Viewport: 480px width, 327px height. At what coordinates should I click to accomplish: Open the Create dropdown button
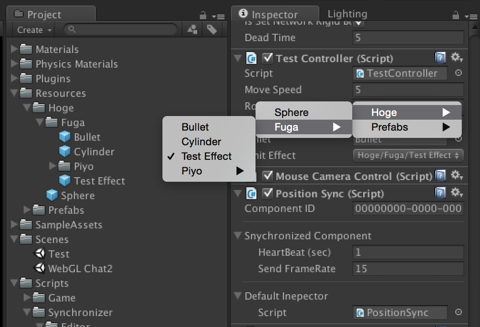(34, 30)
